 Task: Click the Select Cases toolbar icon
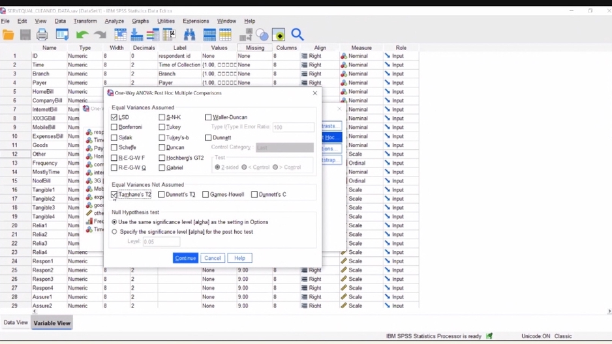(279, 35)
